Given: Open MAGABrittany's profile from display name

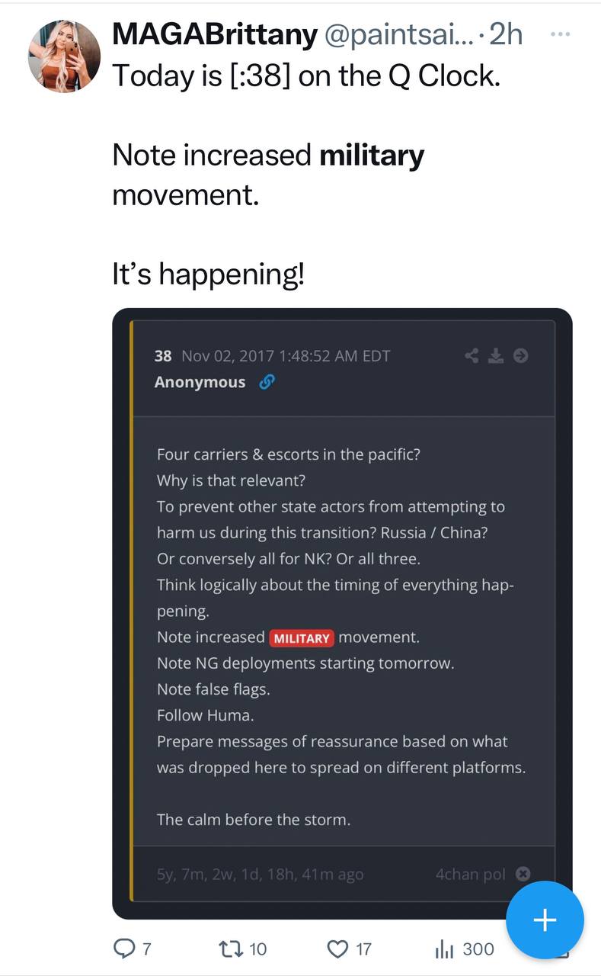Looking at the screenshot, I should pos(214,34).
